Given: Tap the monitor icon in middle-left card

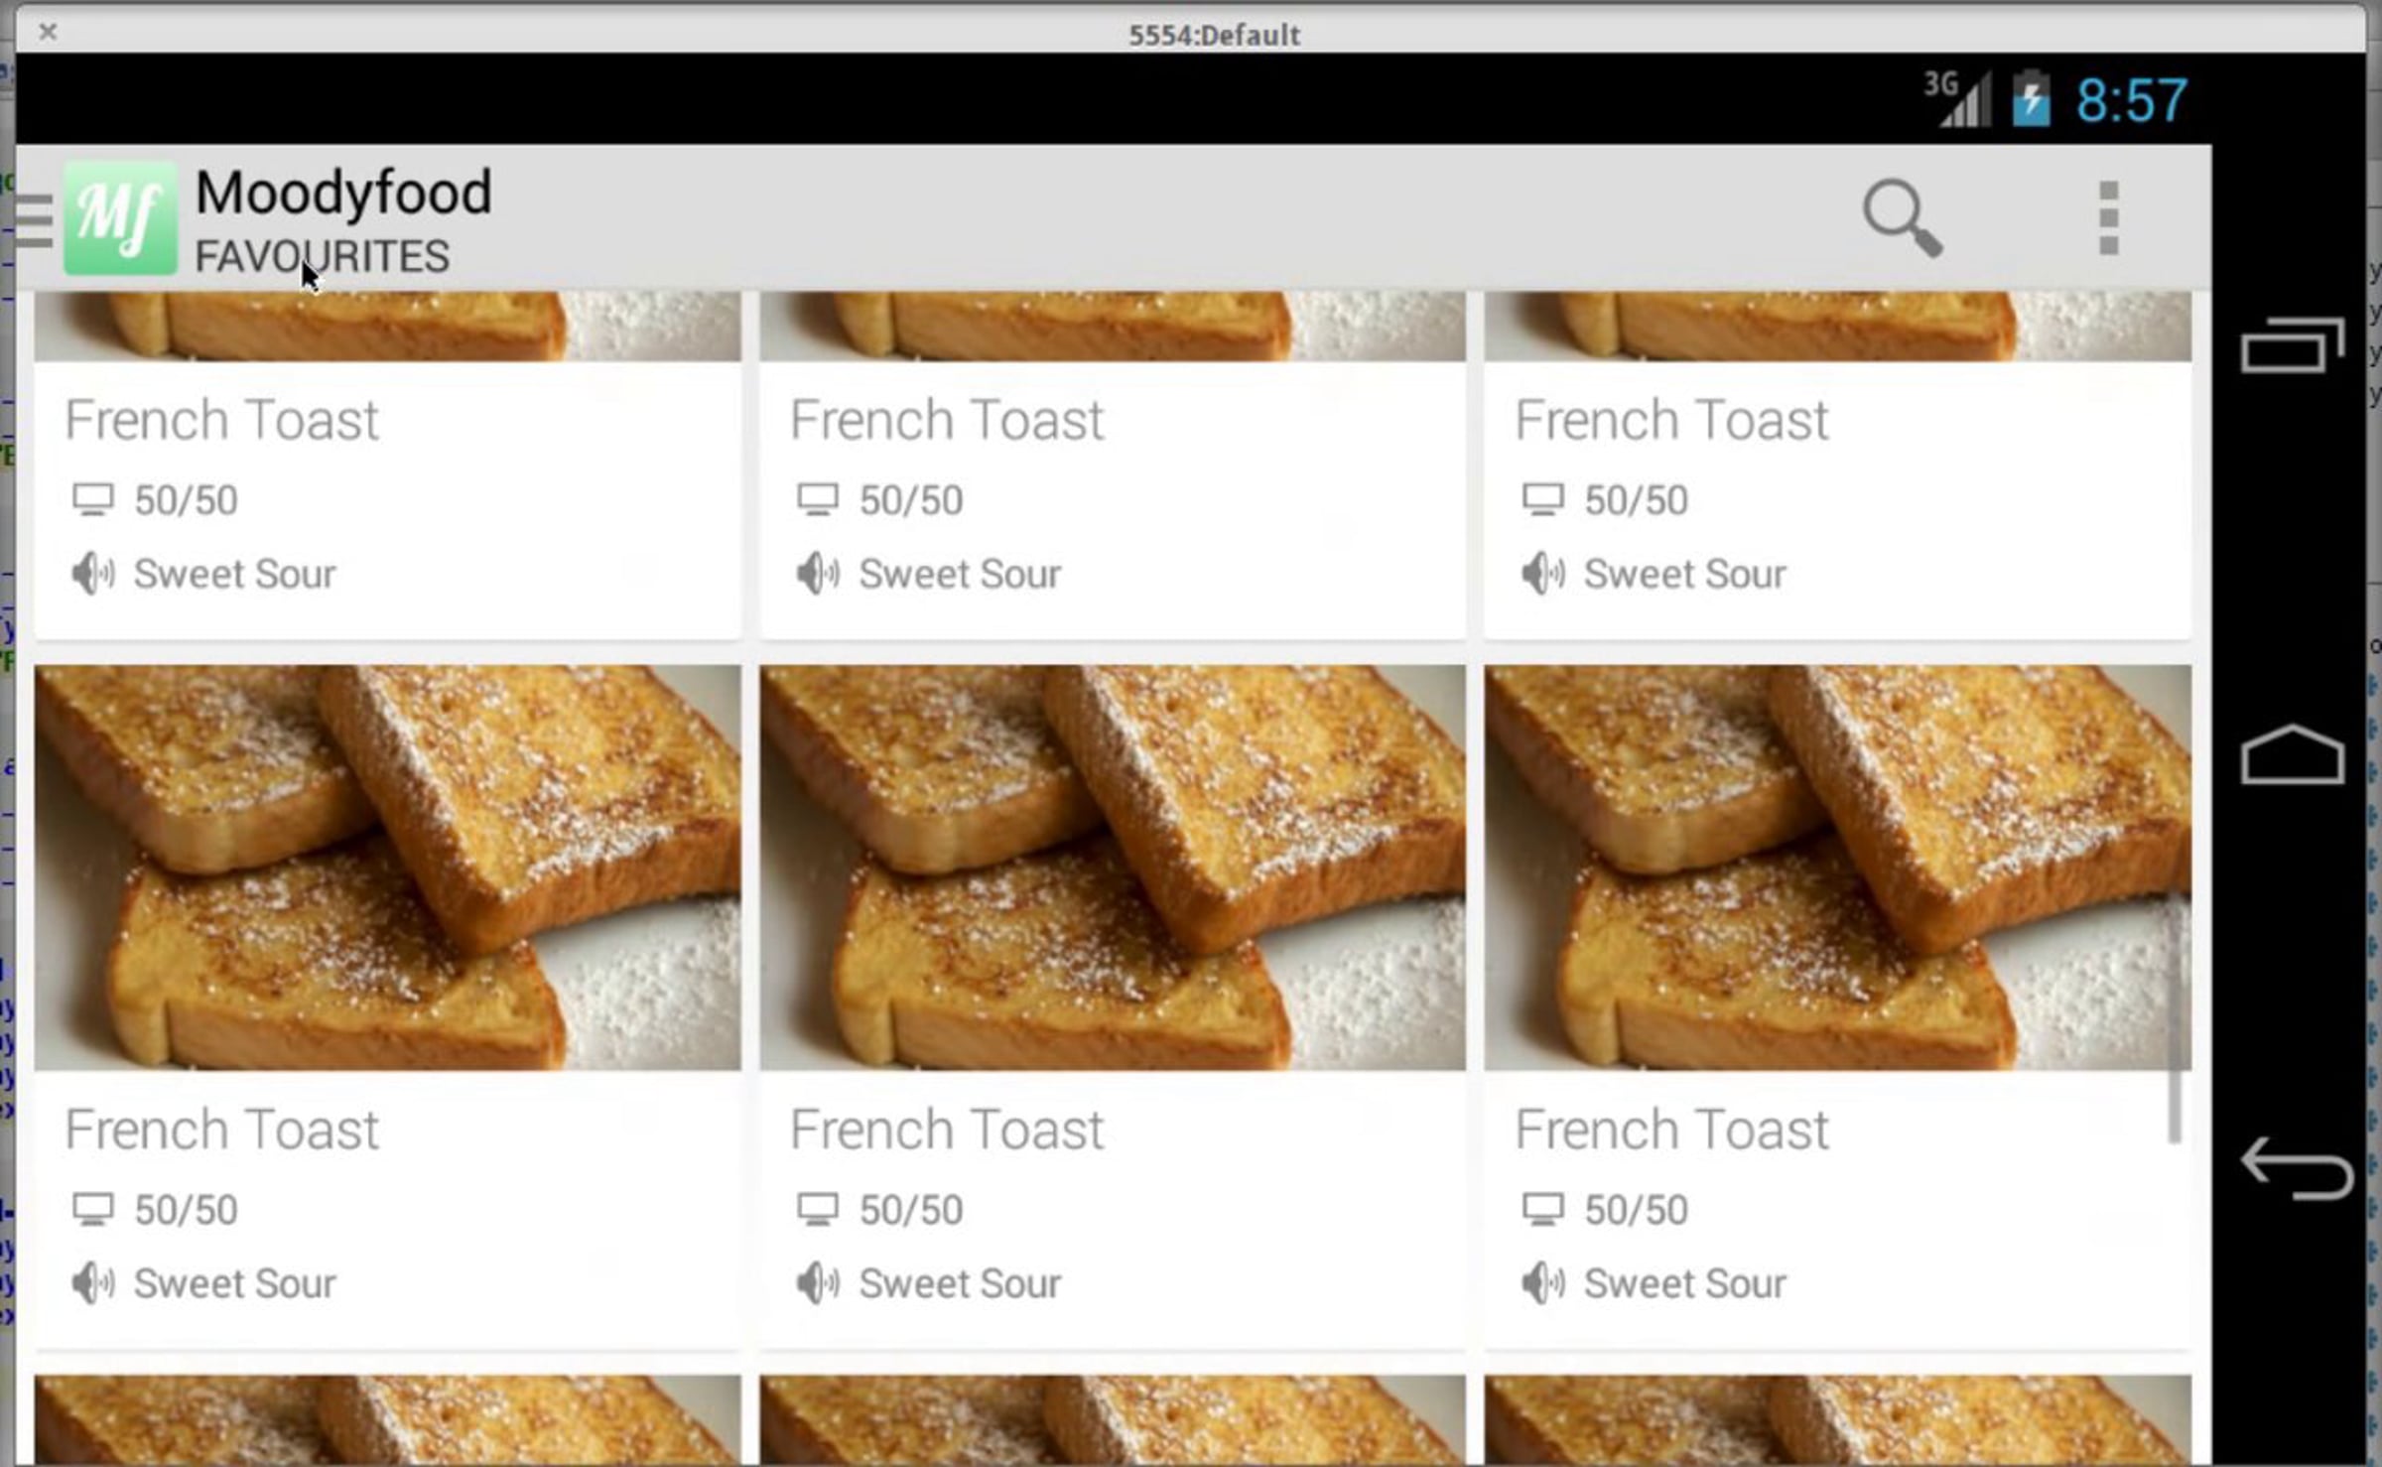Looking at the screenshot, I should tap(93, 1209).
